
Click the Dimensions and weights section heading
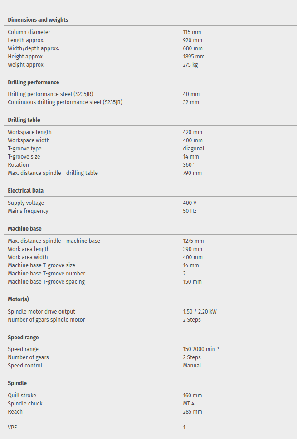pyautogui.click(x=38, y=20)
